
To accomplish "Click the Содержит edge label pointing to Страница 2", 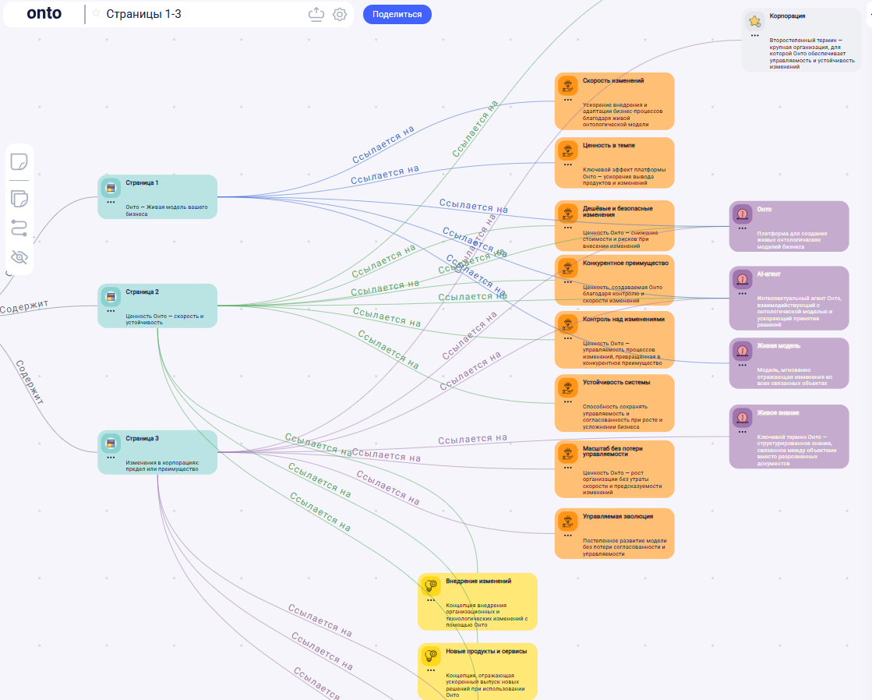I will pos(24,306).
